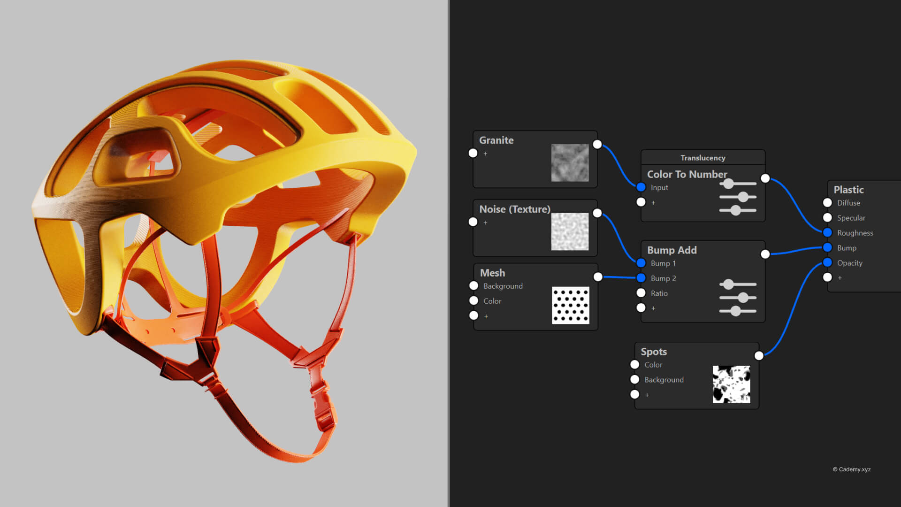This screenshot has width=901, height=507.
Task: Click the Opacity label in Plastic node
Action: tap(850, 263)
